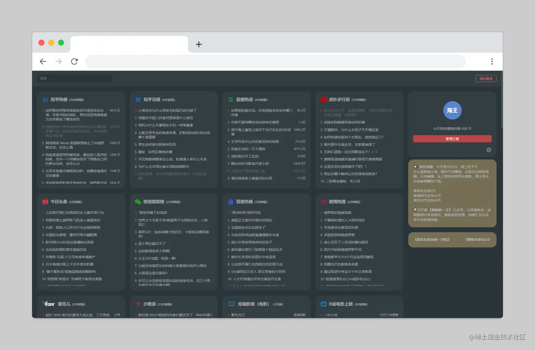Open a new browser tab with the plus button
The image size is (535, 350).
(199, 44)
